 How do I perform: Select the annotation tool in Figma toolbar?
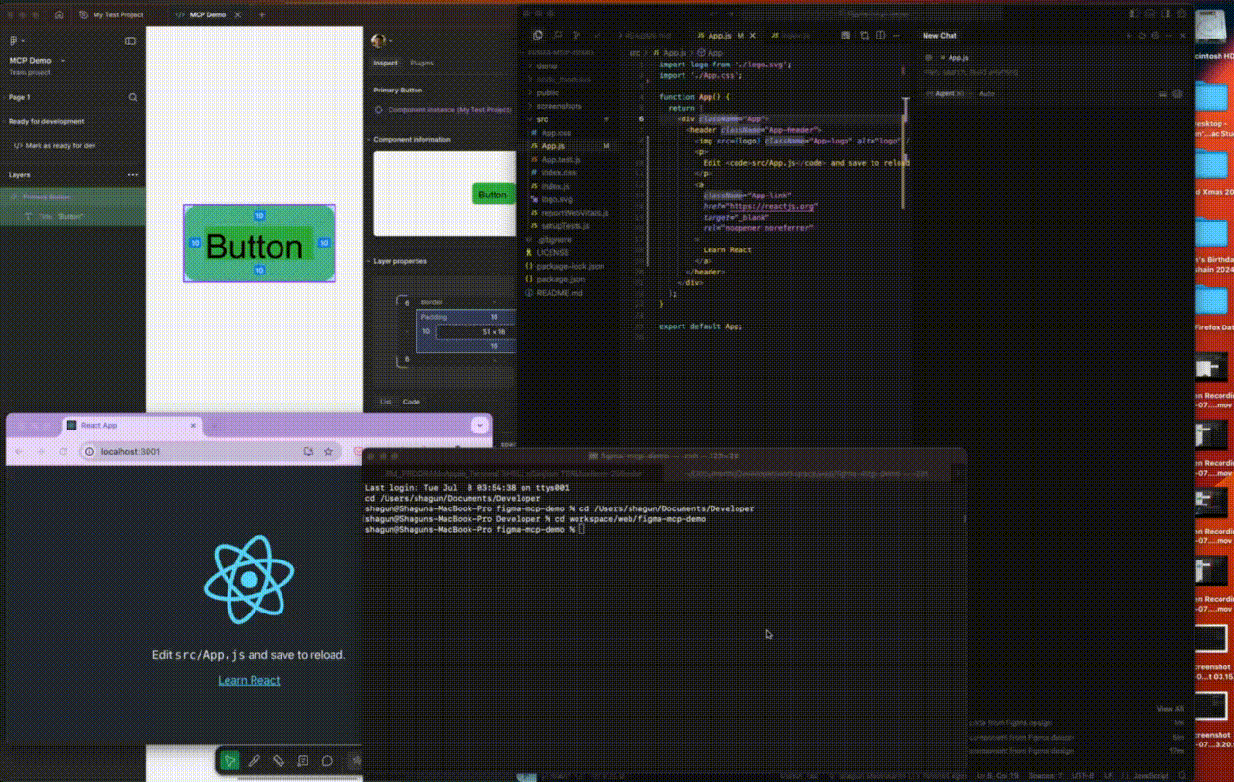303,761
